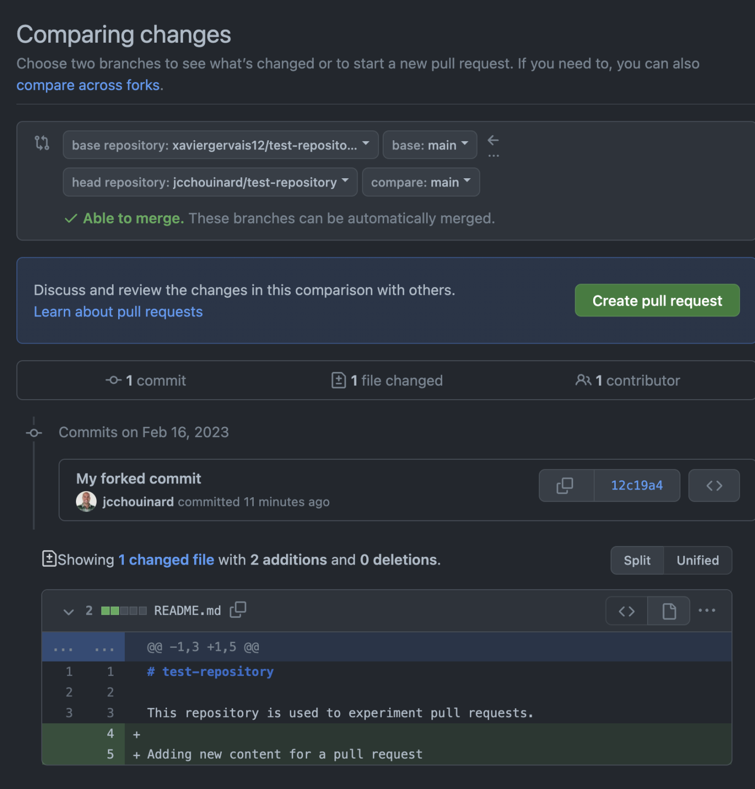Copy the README.md file path
Screen dimensions: 755x789
pyautogui.click(x=238, y=610)
